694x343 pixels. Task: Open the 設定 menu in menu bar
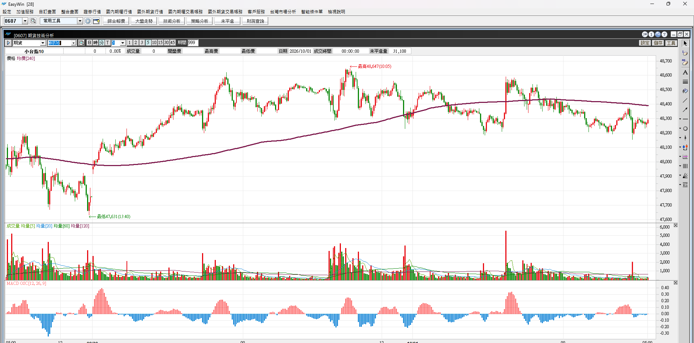[7, 12]
